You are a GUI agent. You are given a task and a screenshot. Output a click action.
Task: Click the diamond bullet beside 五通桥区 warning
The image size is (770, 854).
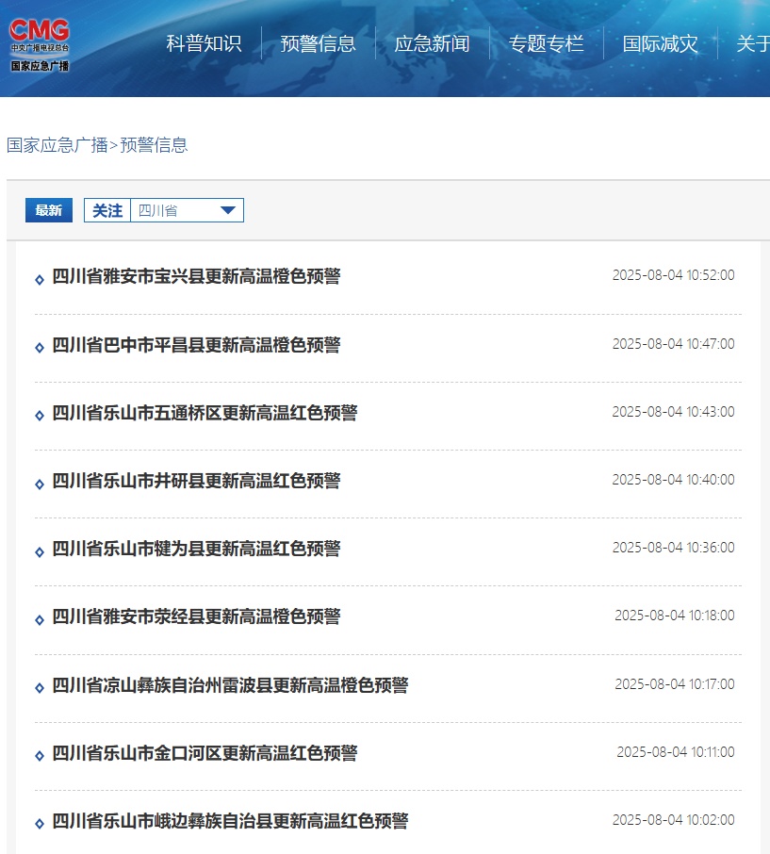(x=38, y=415)
